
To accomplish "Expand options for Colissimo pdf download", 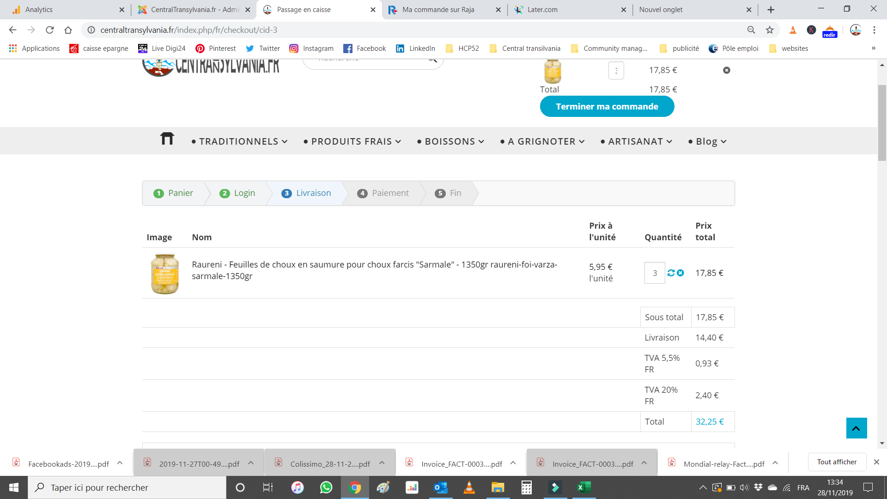I will [382, 463].
